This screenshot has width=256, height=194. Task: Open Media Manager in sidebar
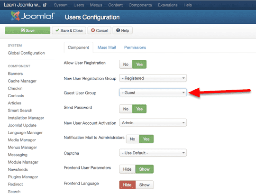point(22,140)
